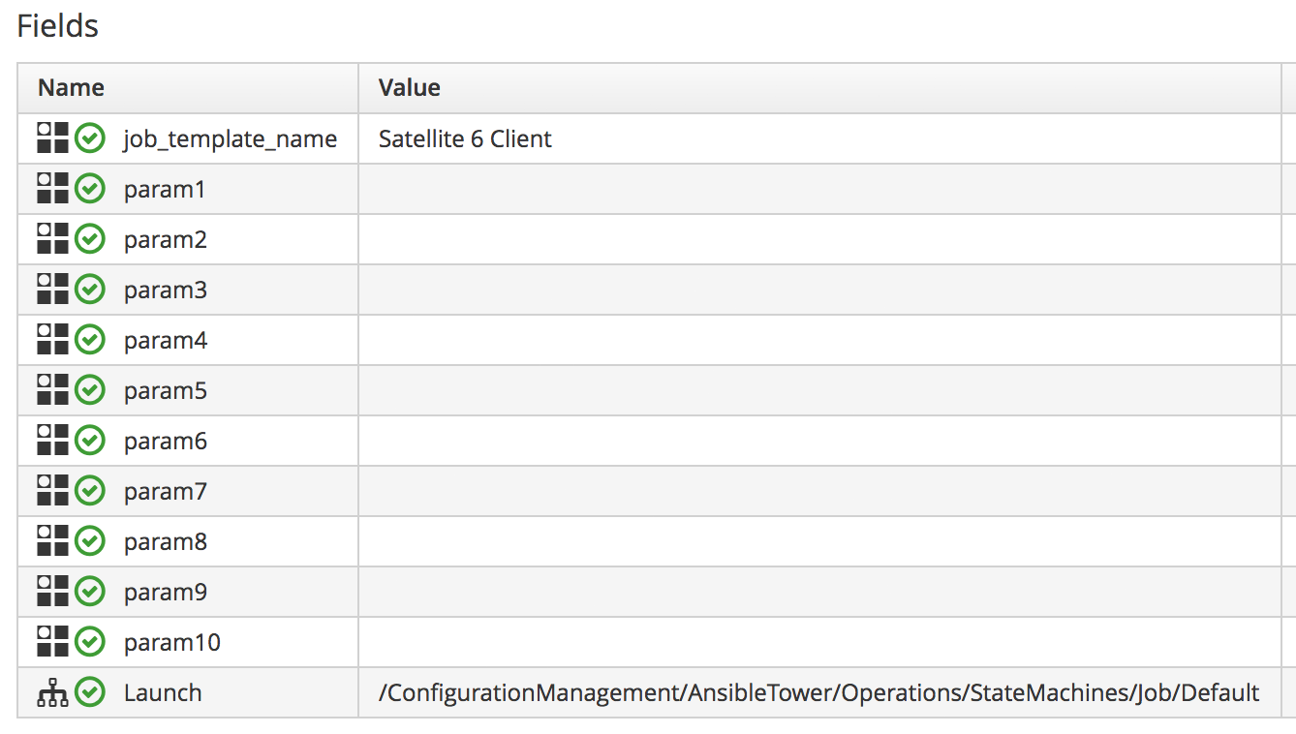Click the attribute icon beside param6
Viewport: 1296px width, 734px height.
click(52, 441)
